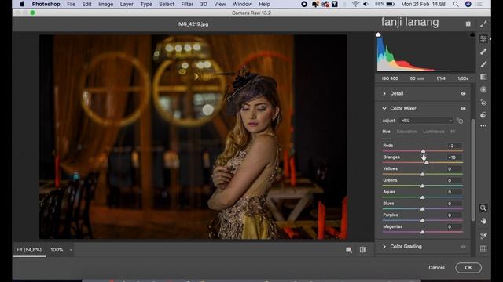Open the Filter menu
This screenshot has height=282, width=503.
pyautogui.click(x=187, y=4)
